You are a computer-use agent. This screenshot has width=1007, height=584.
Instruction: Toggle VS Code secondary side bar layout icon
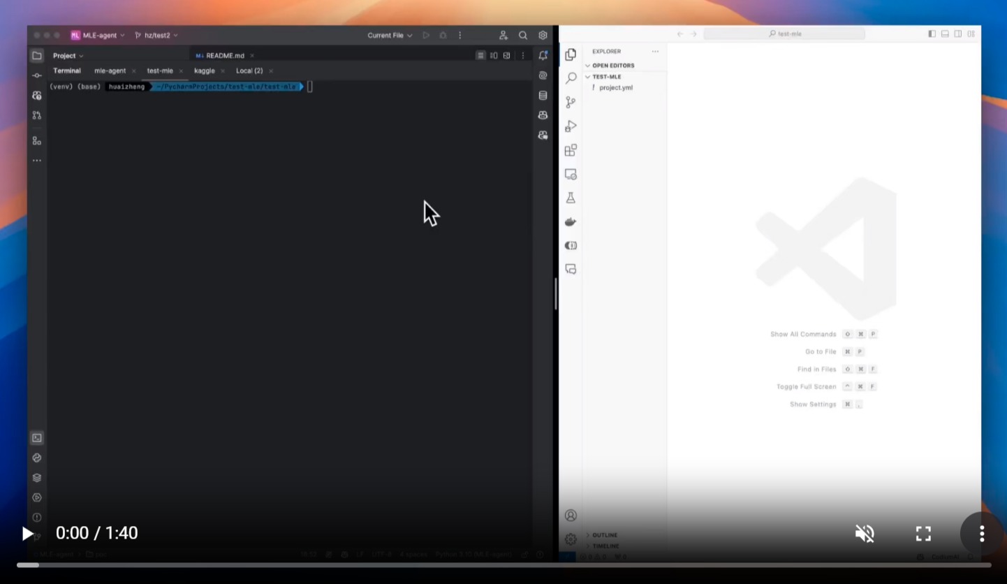(958, 34)
